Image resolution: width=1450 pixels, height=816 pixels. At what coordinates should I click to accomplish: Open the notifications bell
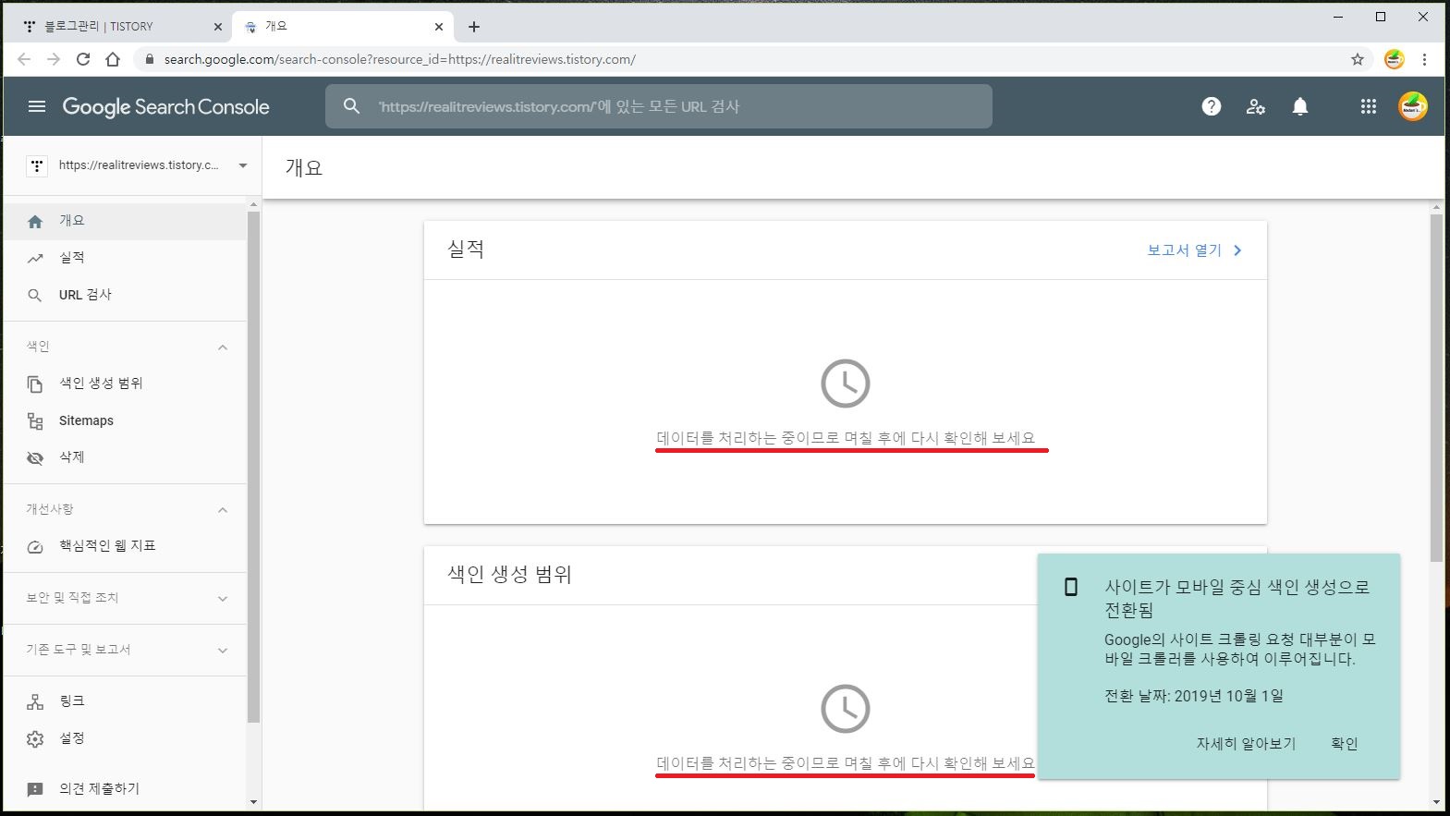(x=1300, y=106)
